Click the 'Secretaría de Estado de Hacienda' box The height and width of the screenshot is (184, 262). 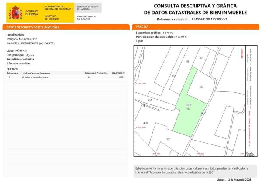coord(88,7)
